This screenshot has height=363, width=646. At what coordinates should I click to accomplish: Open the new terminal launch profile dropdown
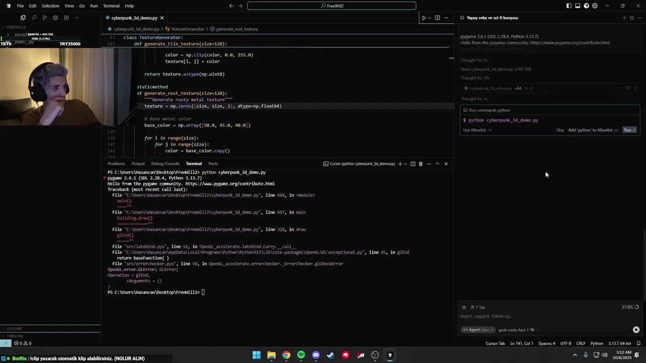405,164
